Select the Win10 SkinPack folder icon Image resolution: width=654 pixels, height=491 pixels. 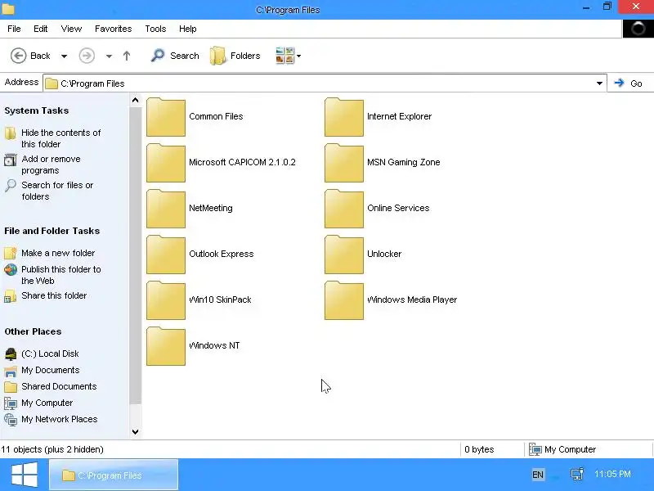(x=166, y=300)
